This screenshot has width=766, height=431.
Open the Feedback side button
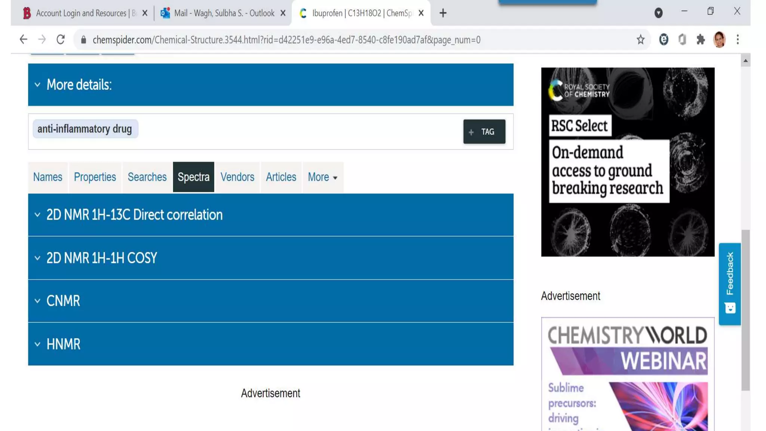[729, 283]
